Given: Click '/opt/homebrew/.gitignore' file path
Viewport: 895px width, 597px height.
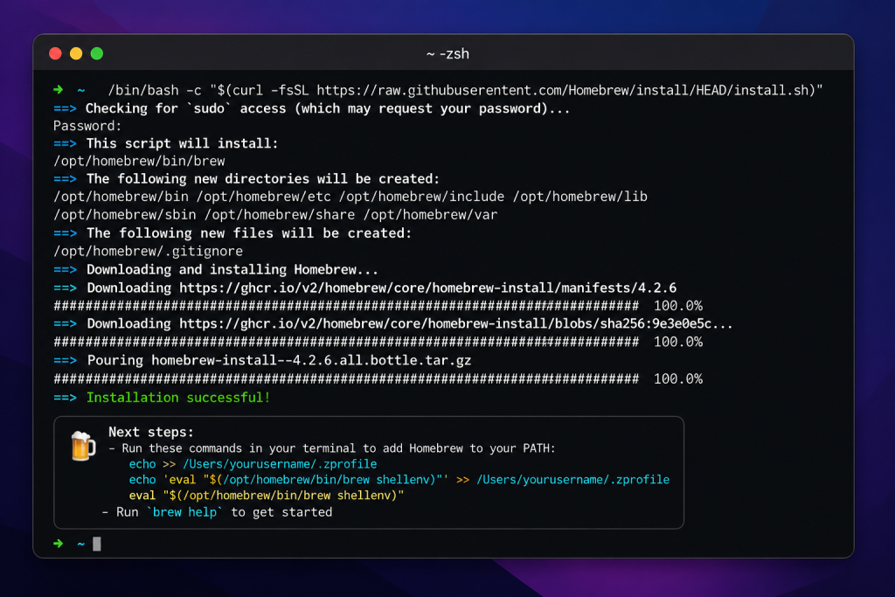Looking at the screenshot, I should click(x=148, y=251).
